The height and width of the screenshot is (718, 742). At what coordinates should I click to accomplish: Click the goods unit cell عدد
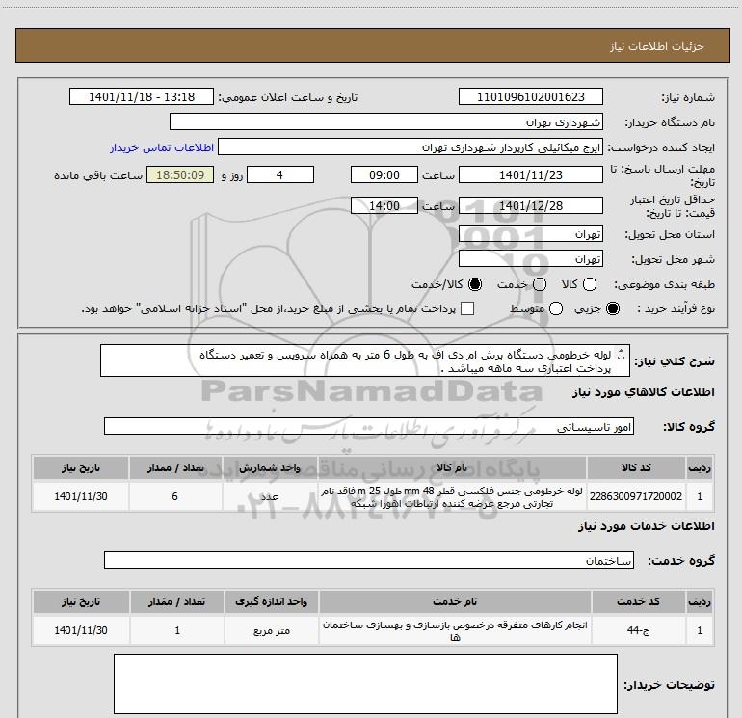[x=270, y=496]
